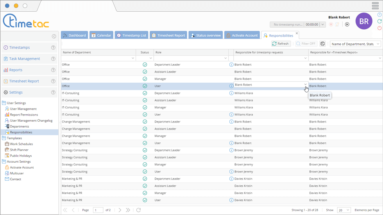This screenshot has height=215, width=383.
Task: Open the Status overview tab
Action: pos(206,36)
